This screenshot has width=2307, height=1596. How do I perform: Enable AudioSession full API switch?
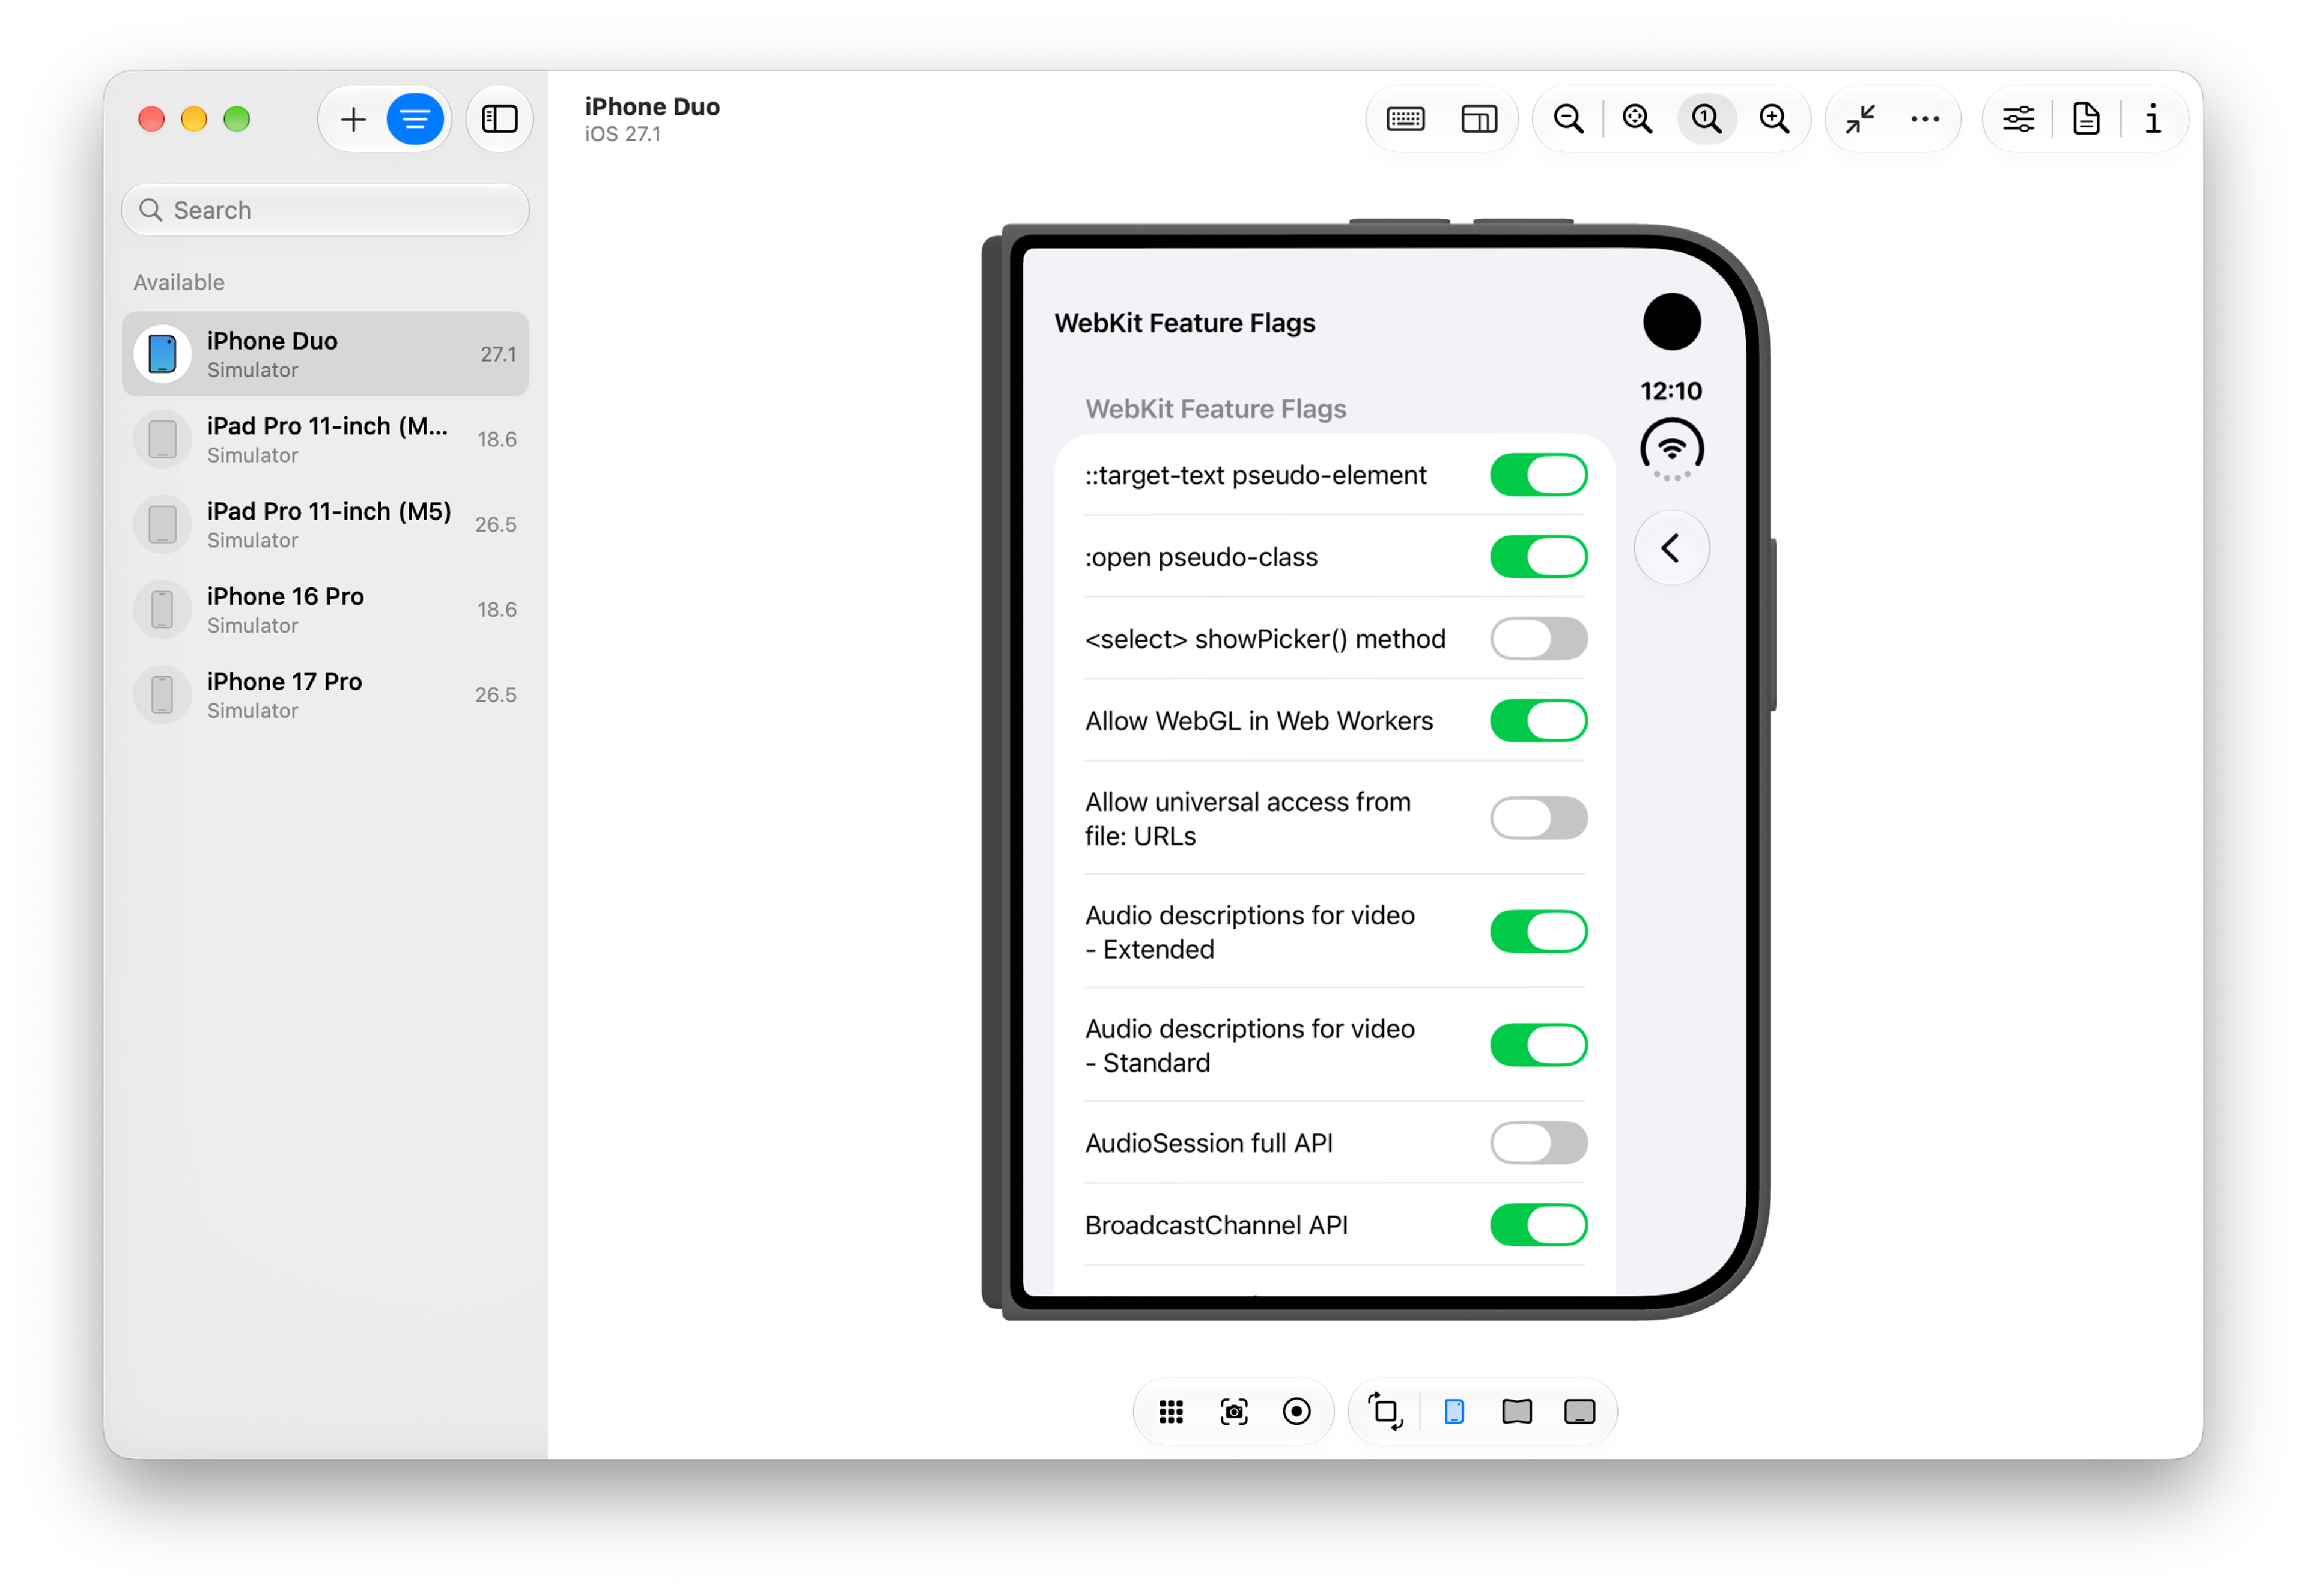[1538, 1143]
